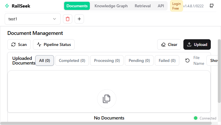
Task: Click the refresh icon beside File Name
Action: [187, 60]
